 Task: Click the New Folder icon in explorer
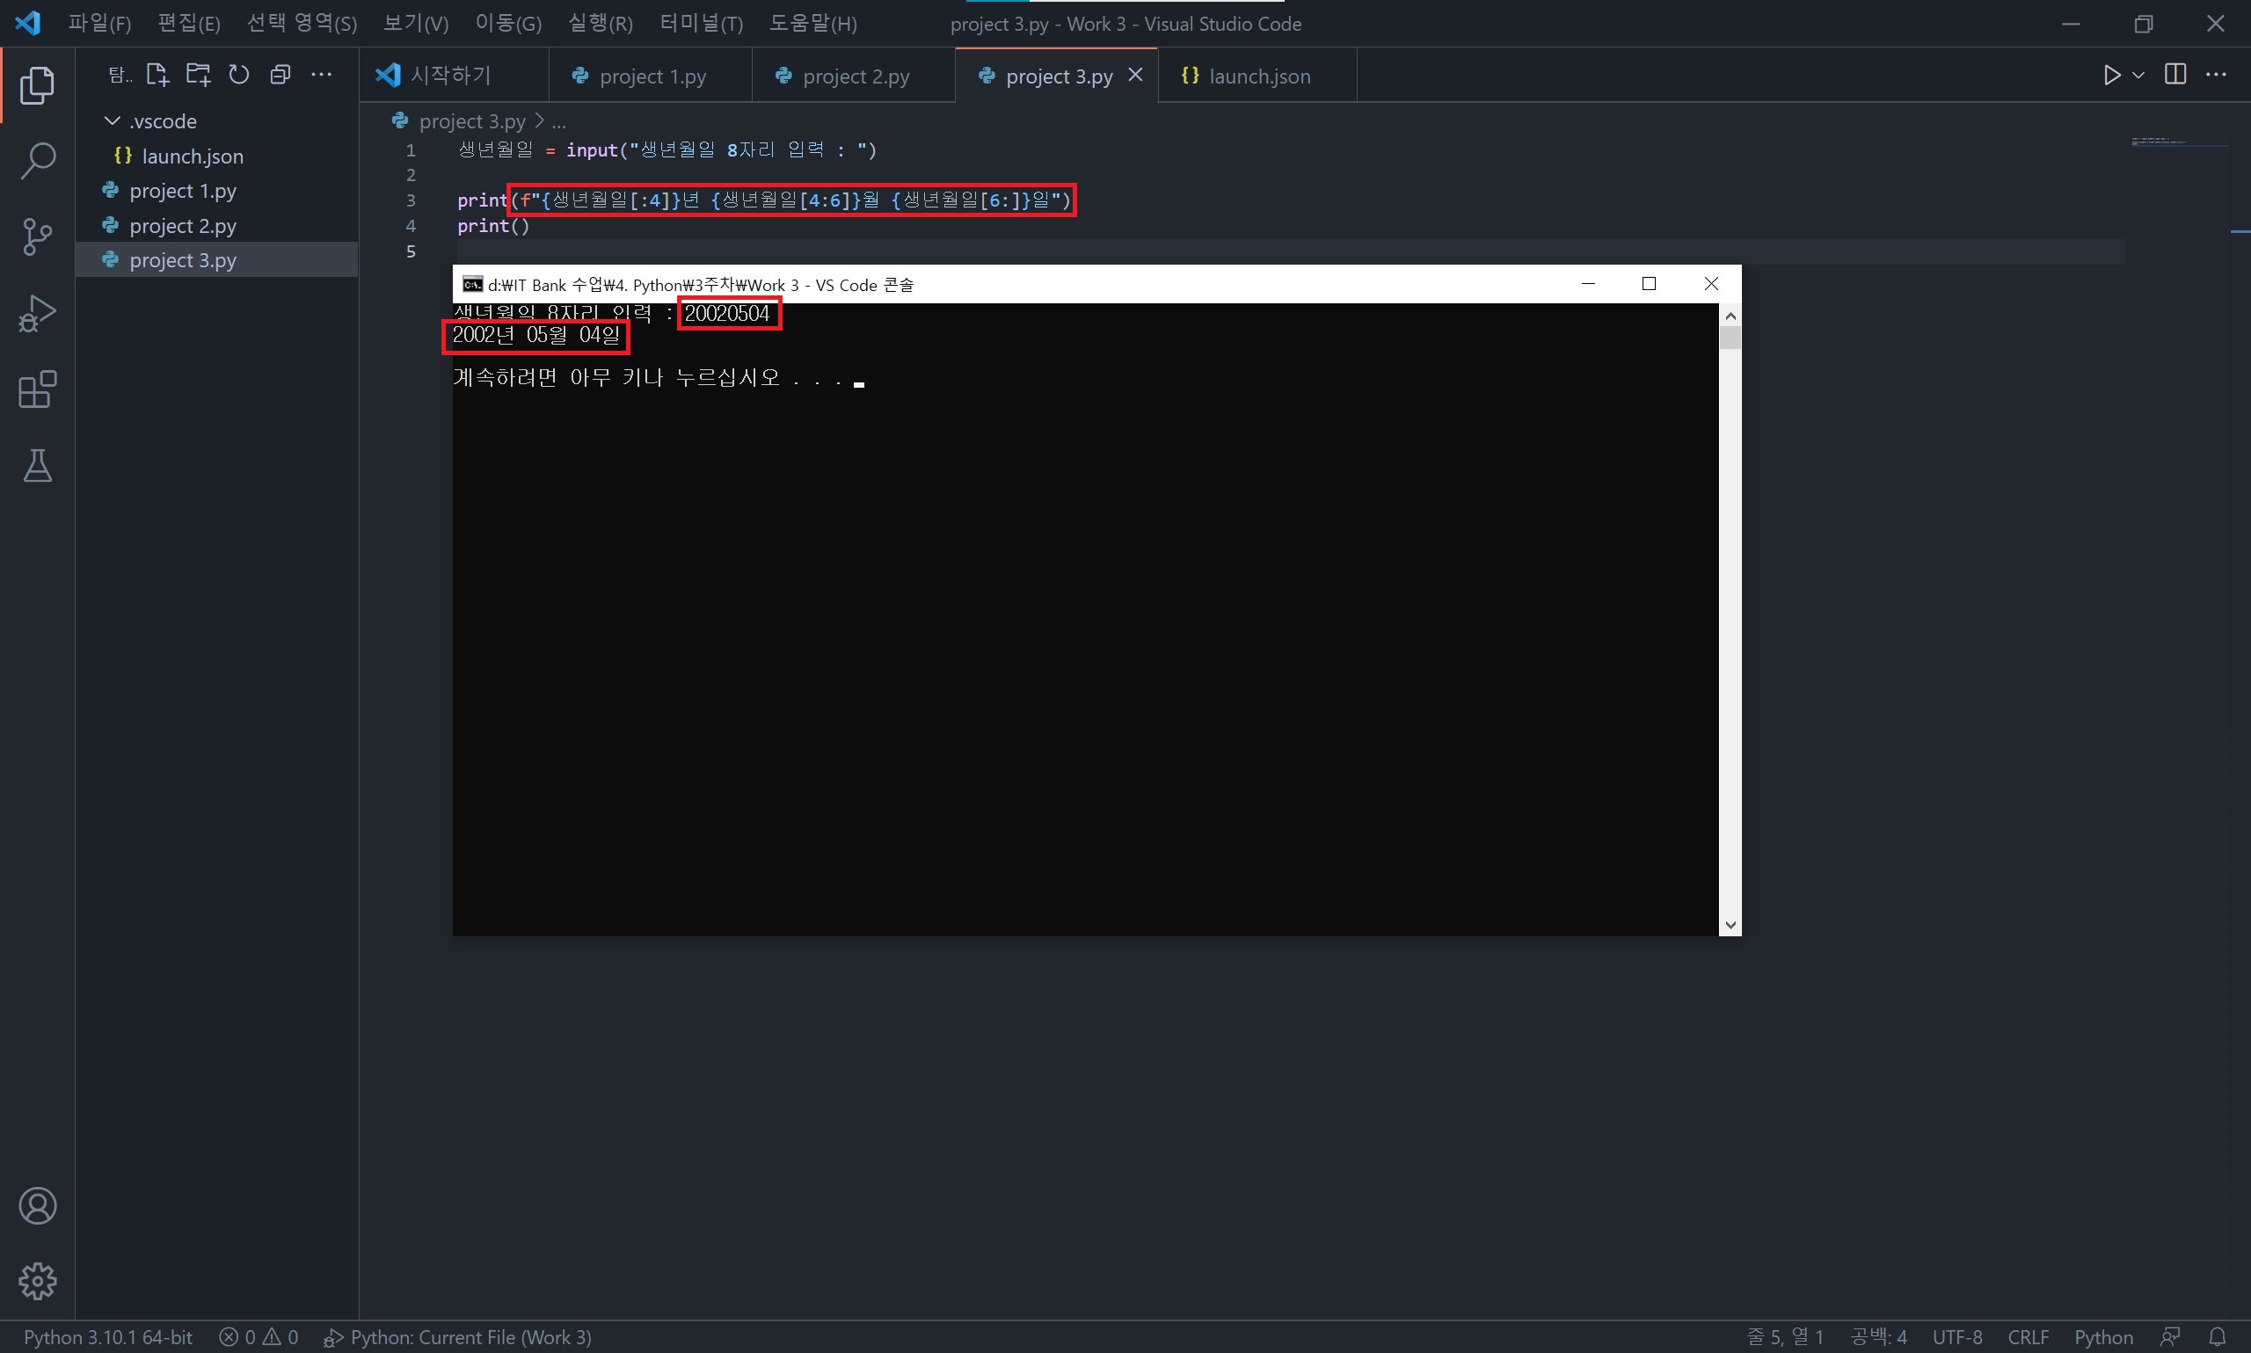[198, 75]
